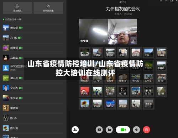Open the 刘学生 participant tile
This screenshot has height=138, width=178.
(x=148, y=78)
